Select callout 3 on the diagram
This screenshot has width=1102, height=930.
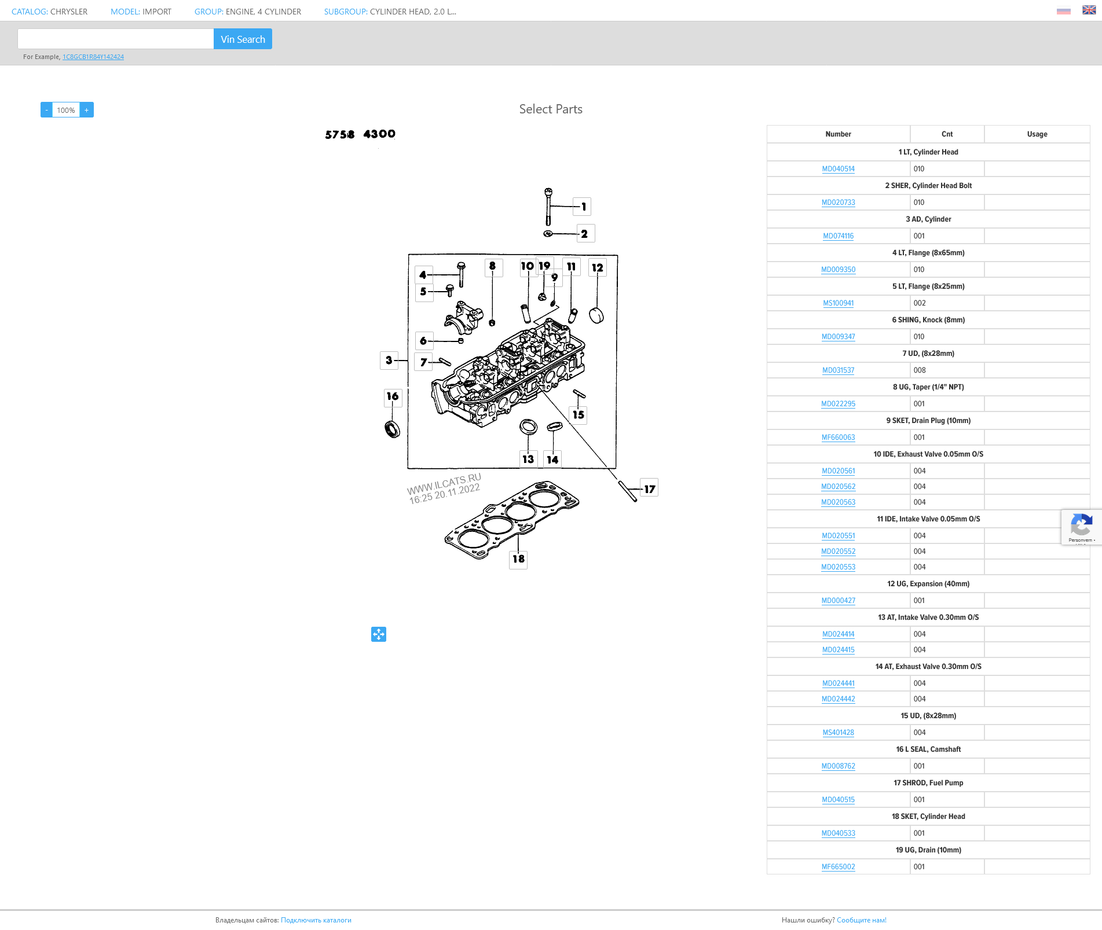click(x=389, y=360)
